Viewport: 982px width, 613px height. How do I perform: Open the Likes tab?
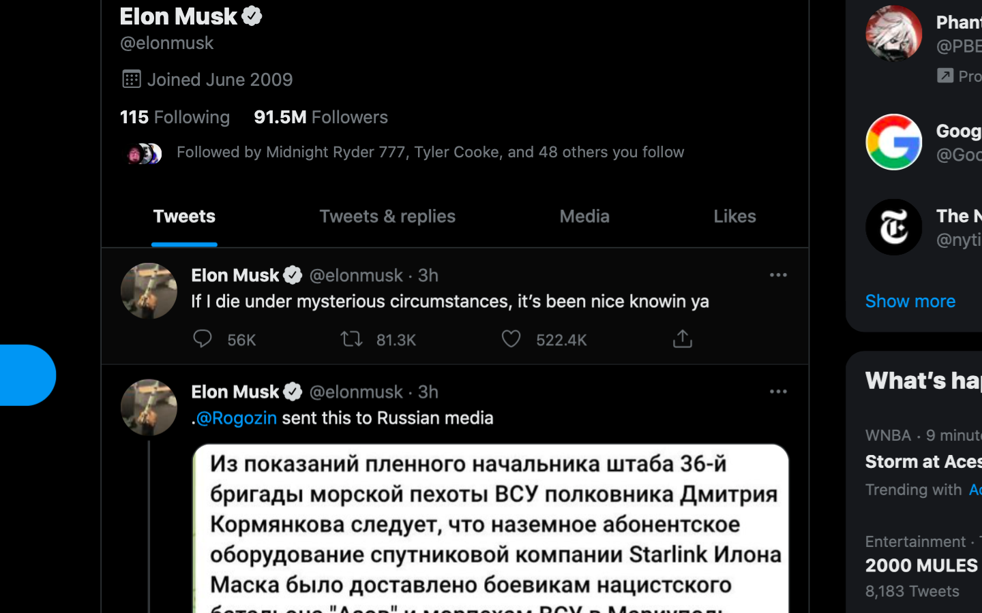tap(734, 217)
